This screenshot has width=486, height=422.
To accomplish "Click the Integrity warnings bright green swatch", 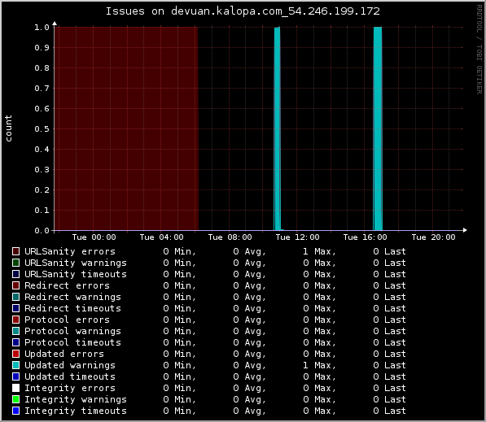I will pyautogui.click(x=15, y=399).
